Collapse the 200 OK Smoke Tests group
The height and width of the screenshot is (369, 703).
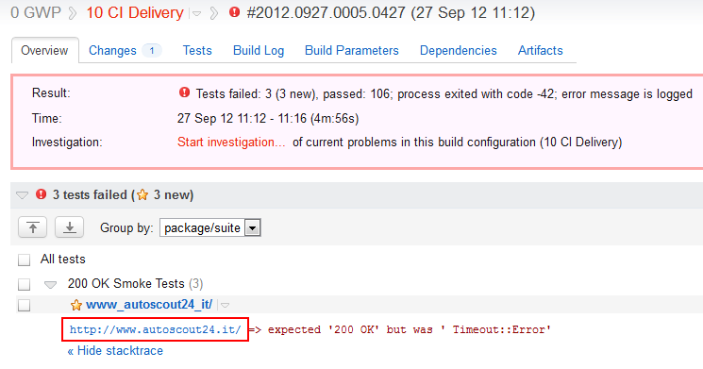51,285
